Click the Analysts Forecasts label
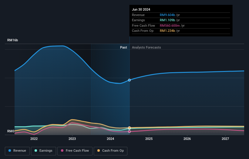Image resolution: width=249 pixels, height=159 pixels. click(146, 47)
